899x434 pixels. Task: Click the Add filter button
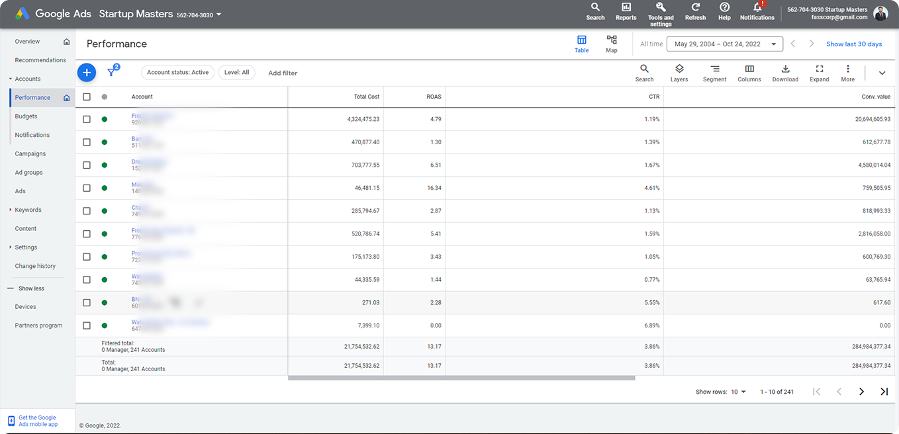[283, 73]
